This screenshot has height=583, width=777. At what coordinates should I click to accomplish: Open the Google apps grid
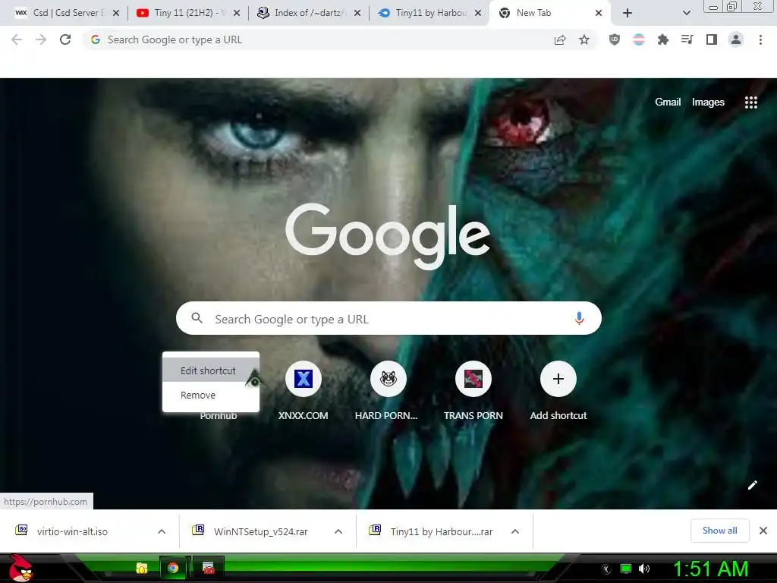point(750,102)
